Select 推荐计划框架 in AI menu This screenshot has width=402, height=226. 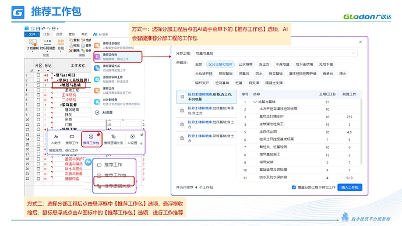tap(118, 45)
